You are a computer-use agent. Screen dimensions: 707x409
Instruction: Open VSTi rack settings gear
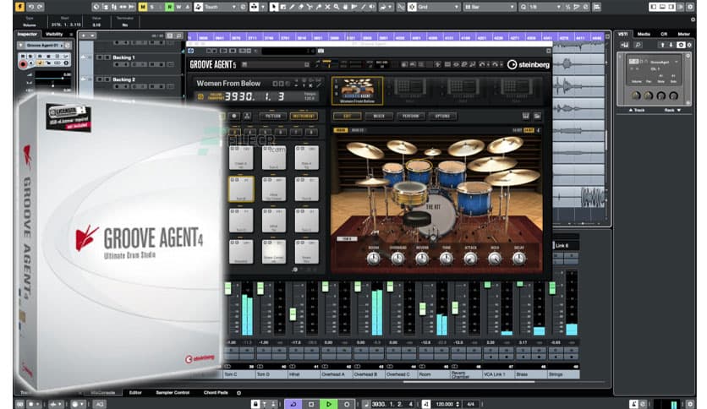click(689, 45)
